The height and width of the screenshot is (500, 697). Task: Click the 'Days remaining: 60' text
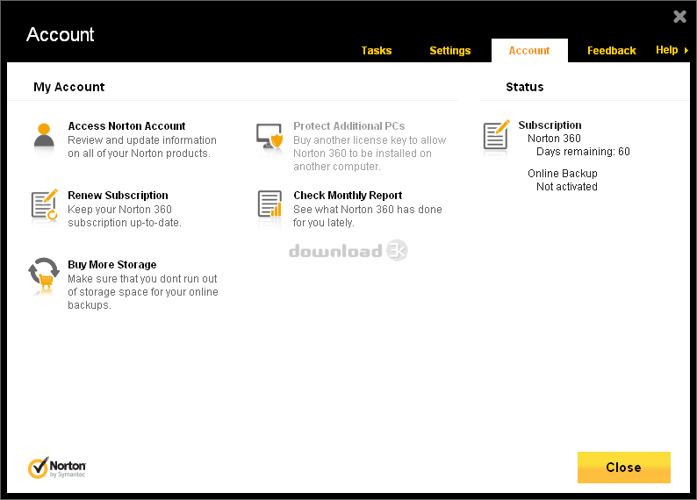tap(583, 152)
